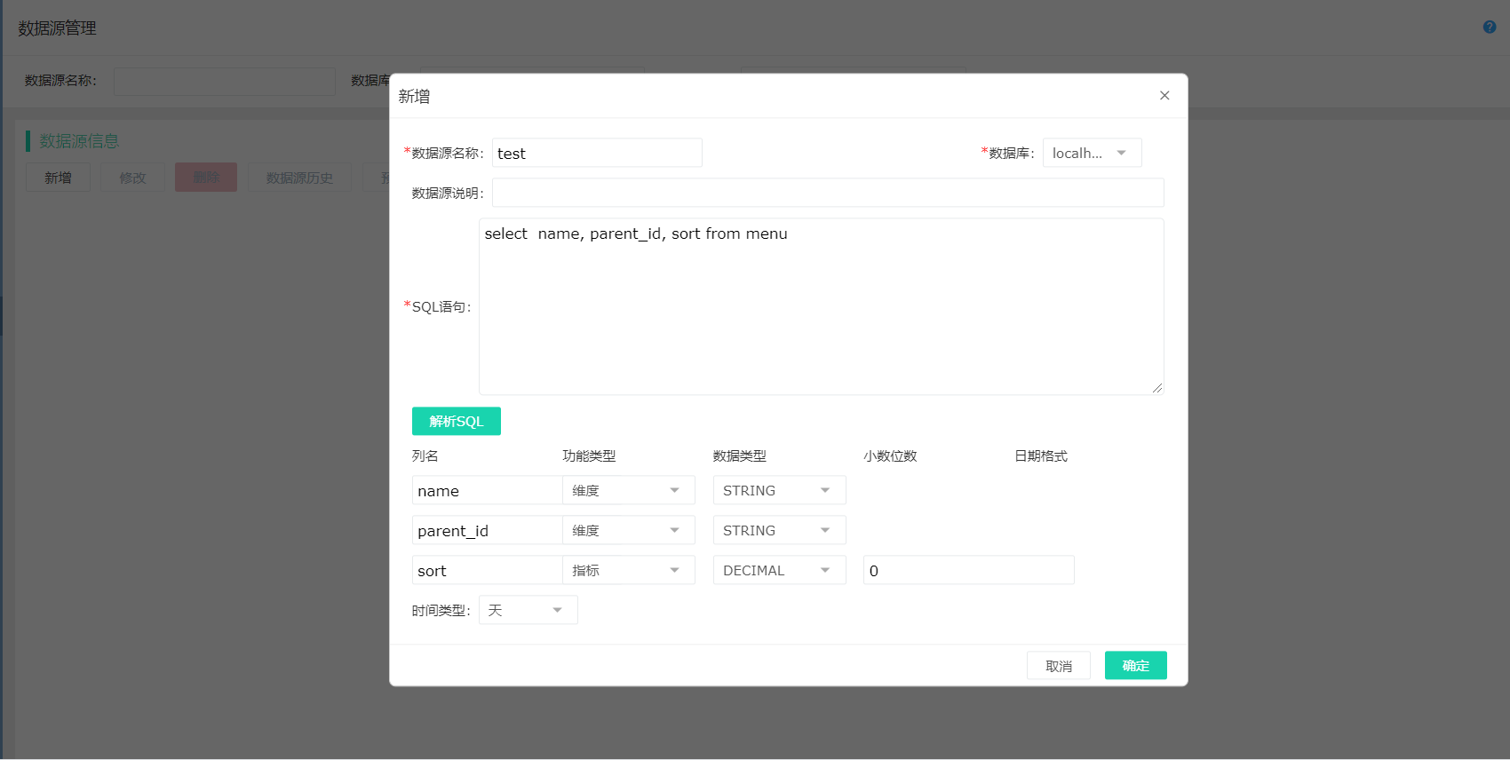Open 数据类型 dropdown for the name row
Viewport: 1510px width, 760px height.
click(779, 490)
